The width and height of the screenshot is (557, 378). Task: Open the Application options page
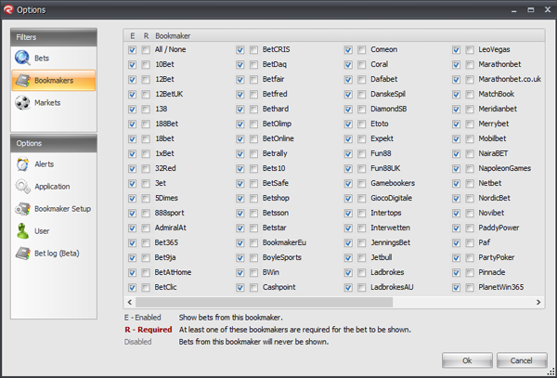click(x=54, y=187)
